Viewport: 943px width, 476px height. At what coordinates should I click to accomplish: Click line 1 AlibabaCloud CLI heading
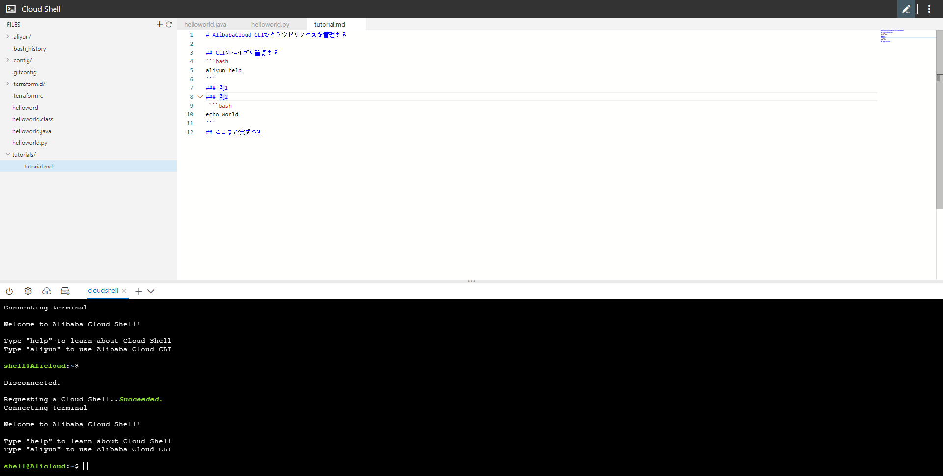pos(276,35)
